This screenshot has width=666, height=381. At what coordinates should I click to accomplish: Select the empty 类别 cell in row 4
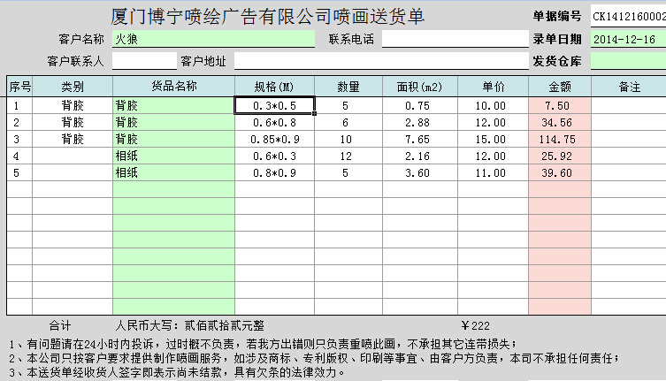(x=73, y=156)
